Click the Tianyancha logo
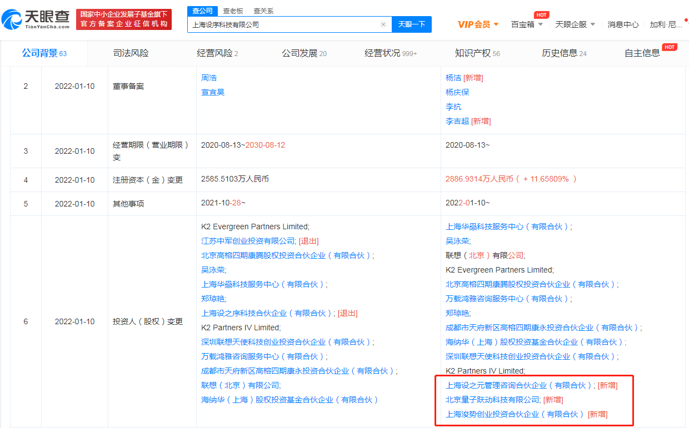The width and height of the screenshot is (689, 428). 36,19
